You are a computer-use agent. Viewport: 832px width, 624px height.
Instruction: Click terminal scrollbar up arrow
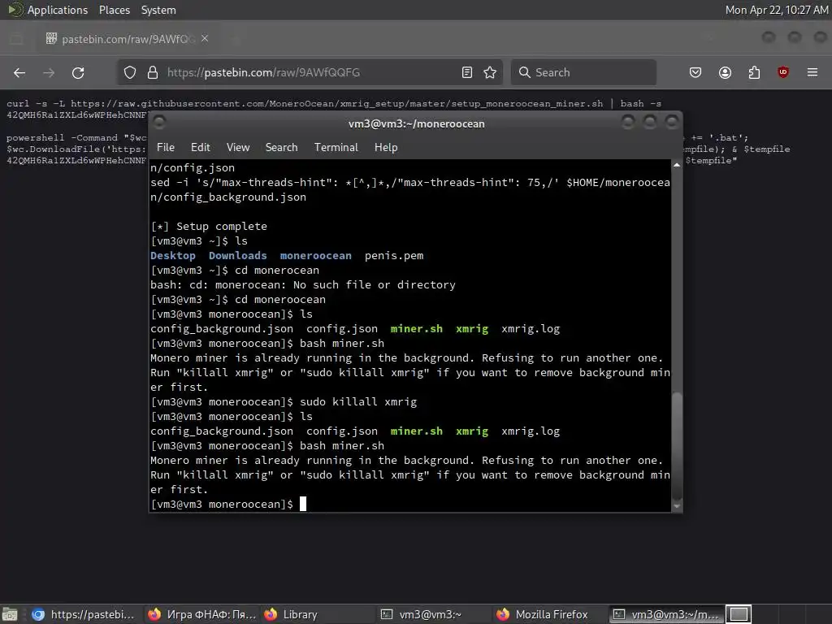point(677,166)
